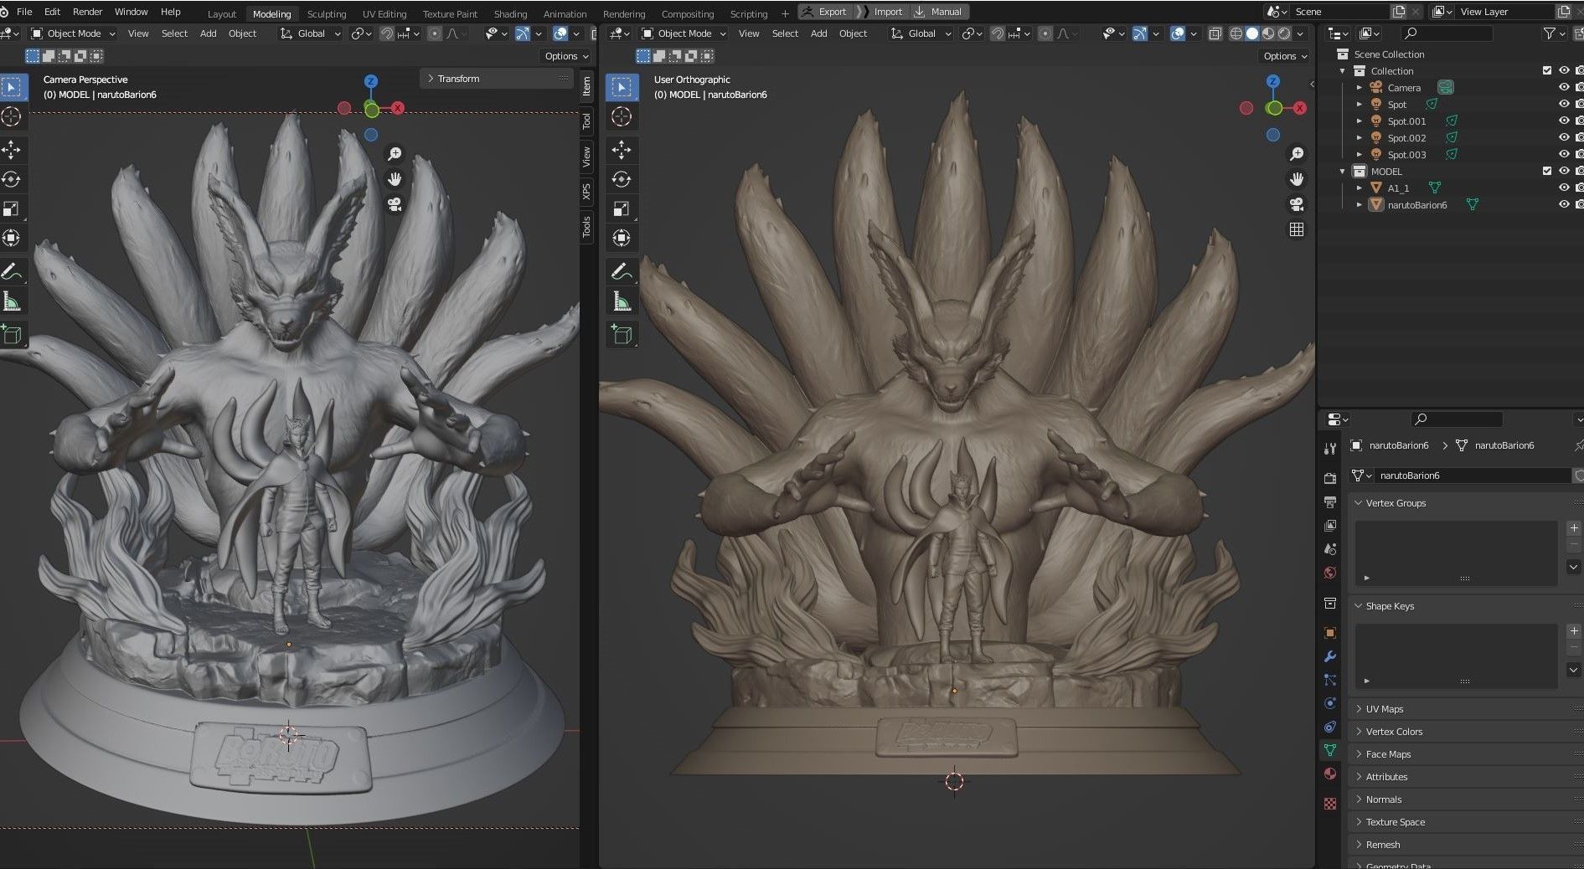The height and width of the screenshot is (869, 1584).
Task: Select the Rotate tool in left viewport
Action: click(12, 179)
